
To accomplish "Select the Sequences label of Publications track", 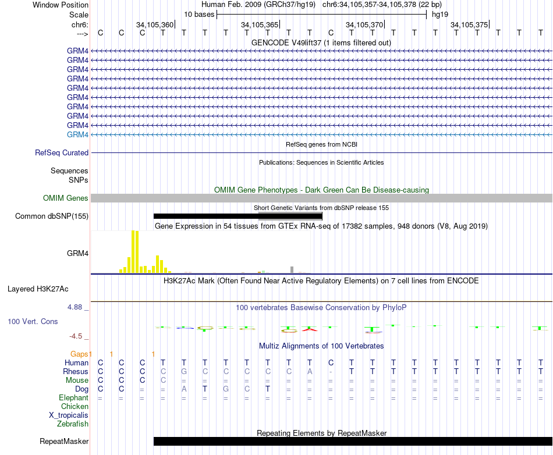I will pos(69,170).
